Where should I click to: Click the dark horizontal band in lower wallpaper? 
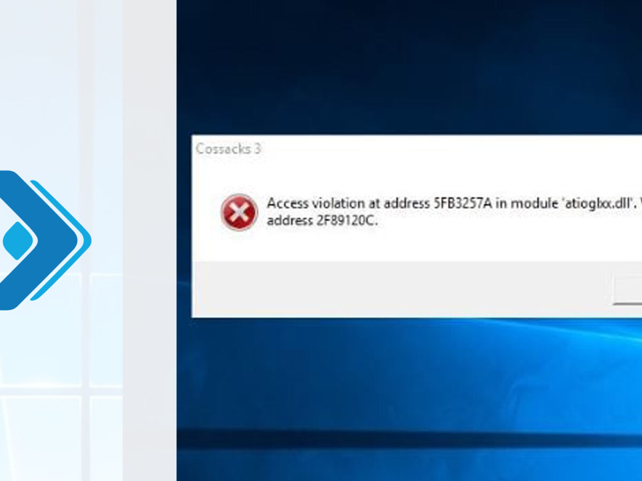pos(407,439)
